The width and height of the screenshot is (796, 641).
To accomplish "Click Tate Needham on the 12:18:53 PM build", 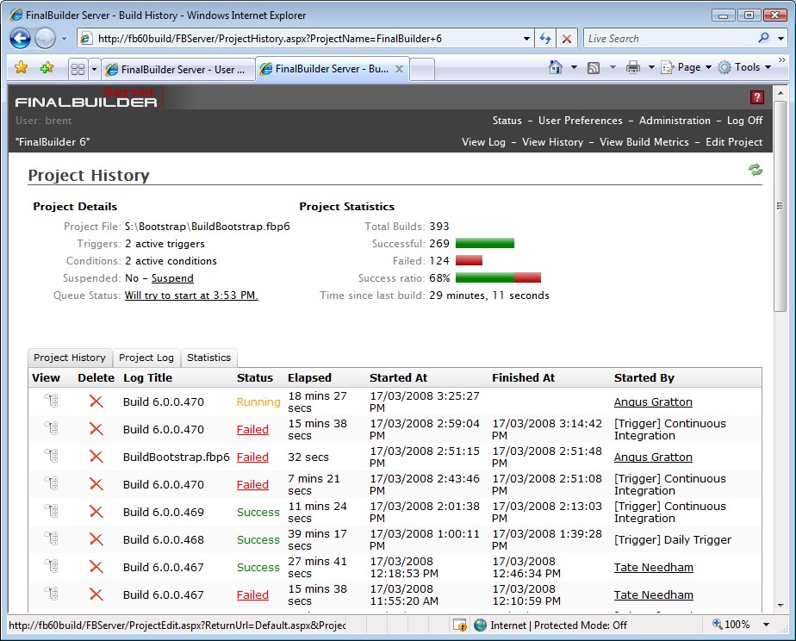I will pyautogui.click(x=653, y=568).
